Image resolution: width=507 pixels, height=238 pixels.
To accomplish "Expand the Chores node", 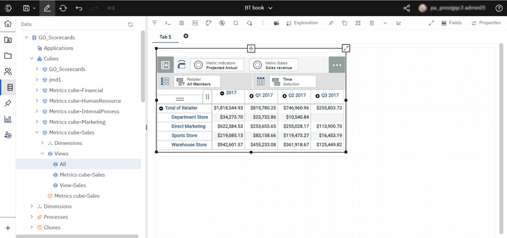I will [32, 227].
